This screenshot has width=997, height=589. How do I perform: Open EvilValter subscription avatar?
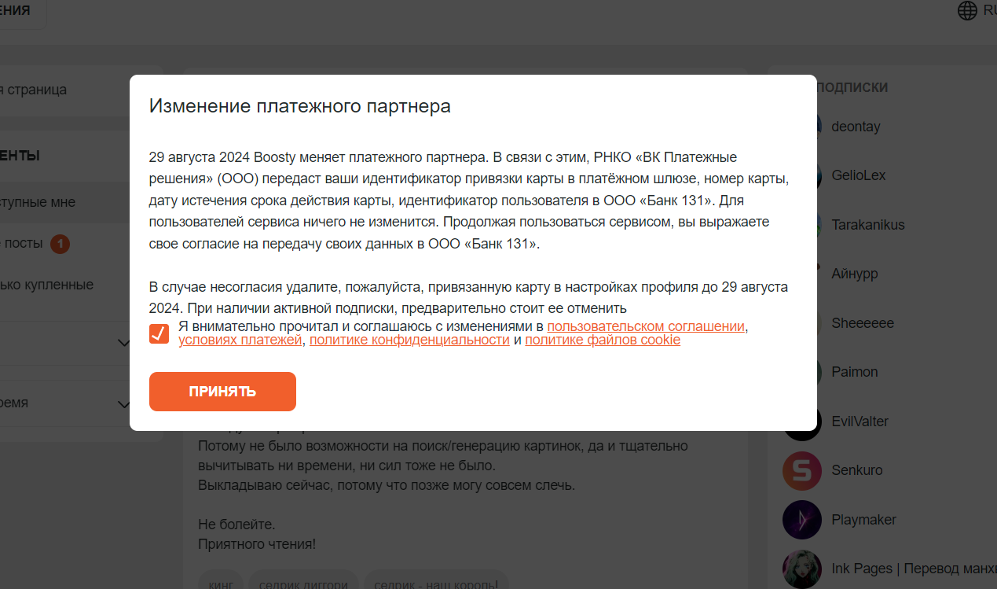click(802, 422)
